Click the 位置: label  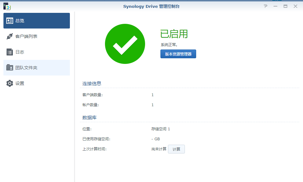tap(87, 129)
